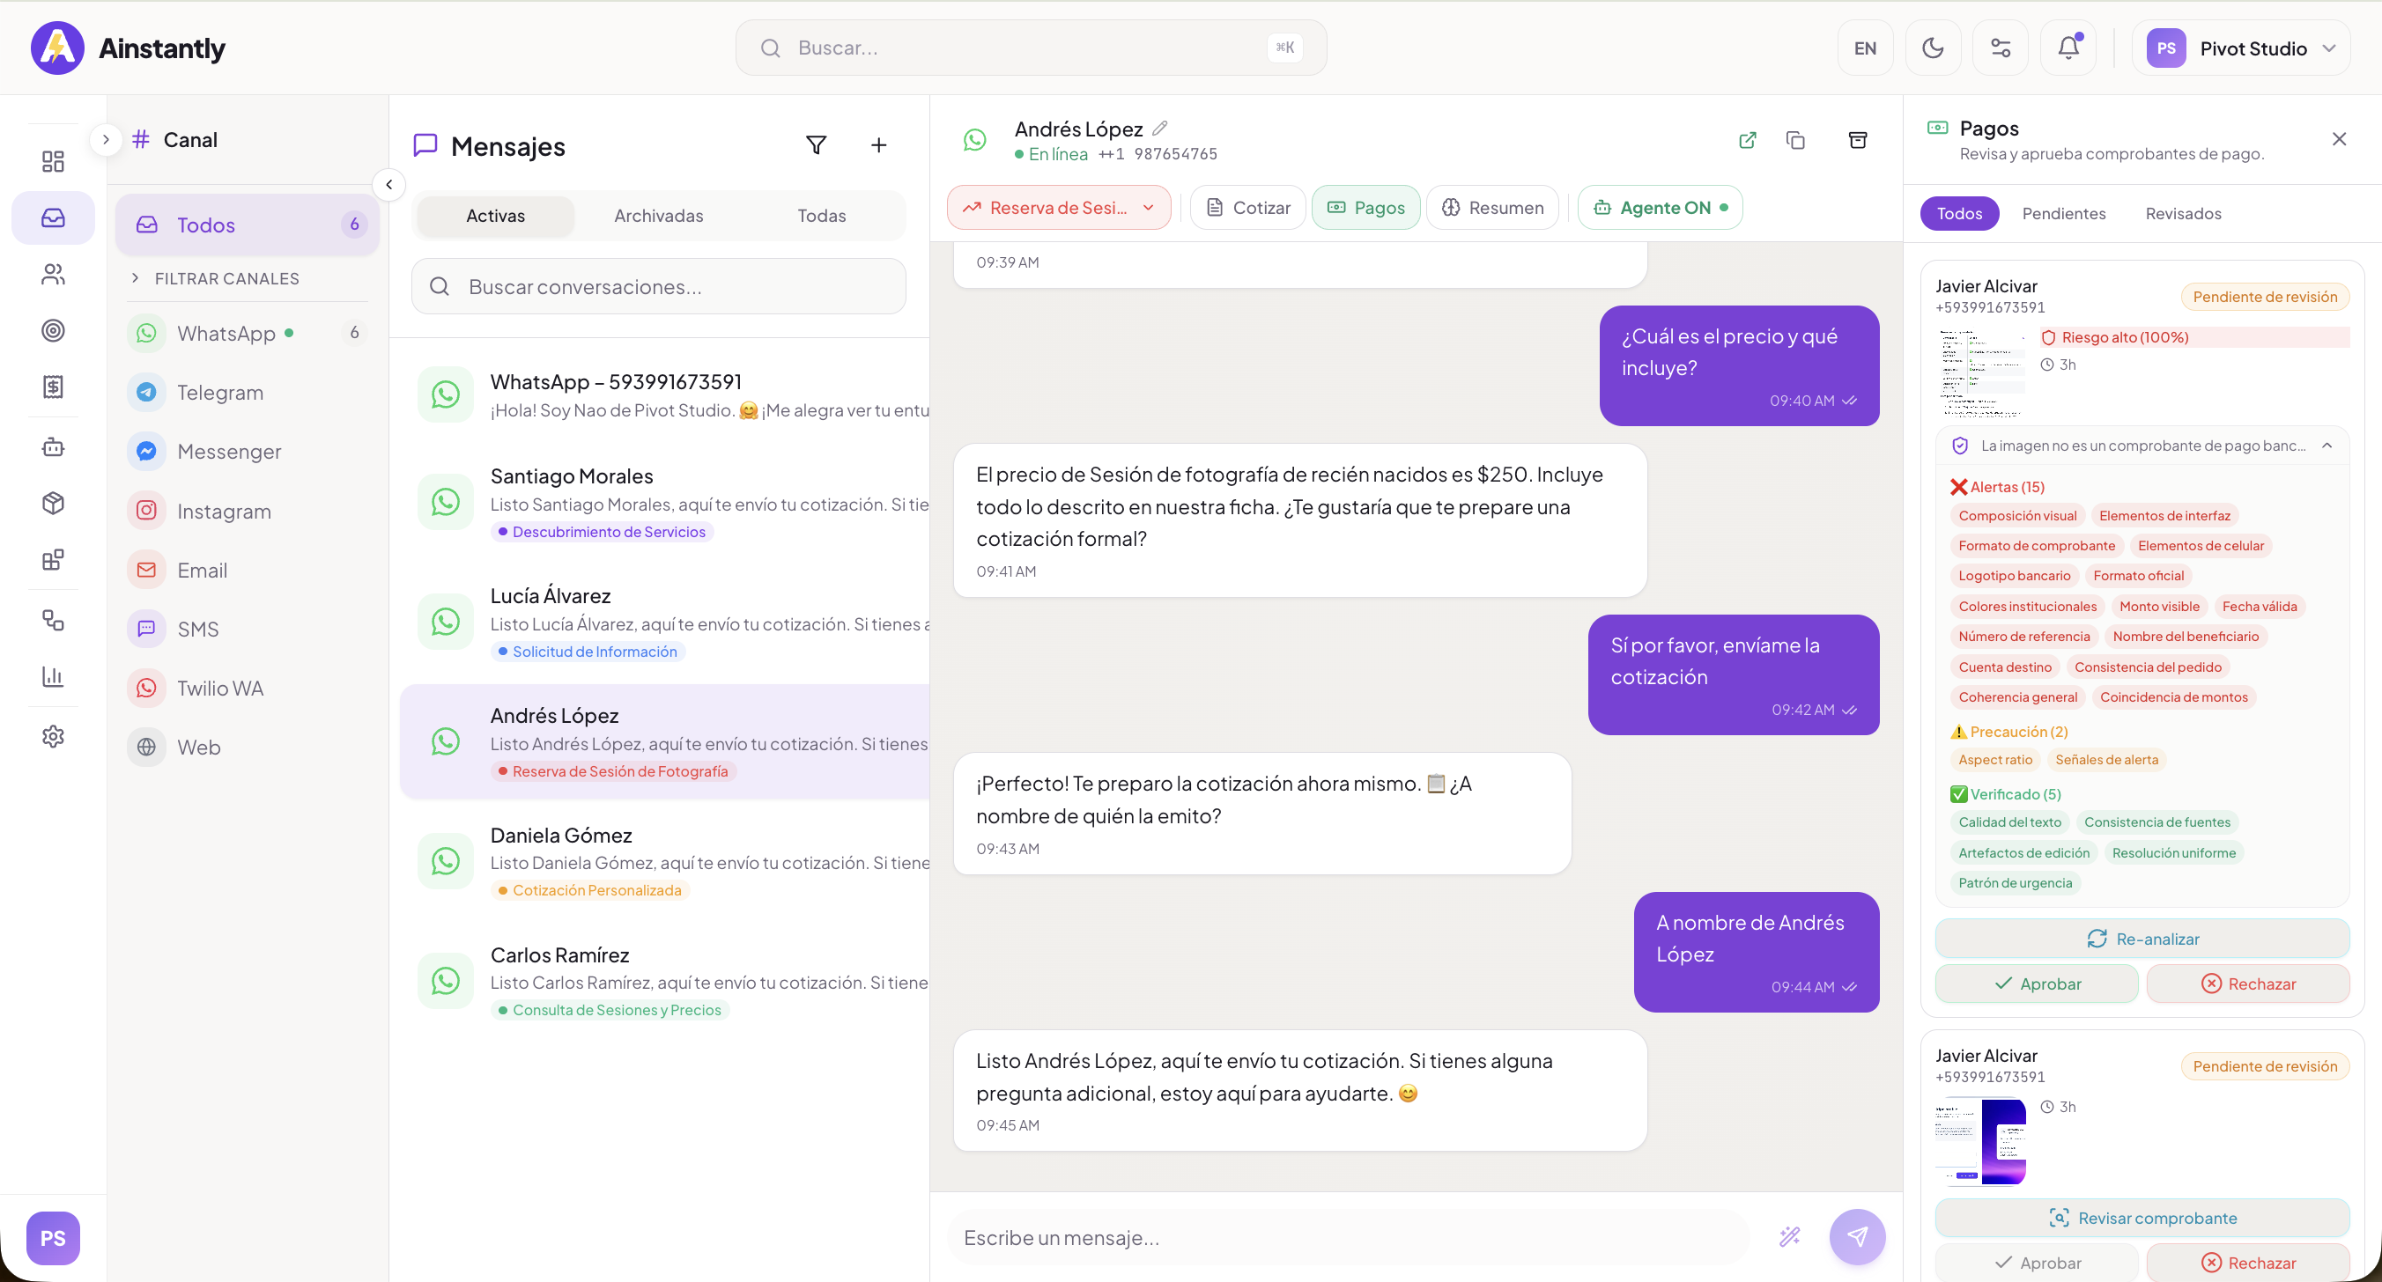Open the integrations blocks icon in sidebar
Viewport: 2382px width, 1282px height.
coord(53,560)
